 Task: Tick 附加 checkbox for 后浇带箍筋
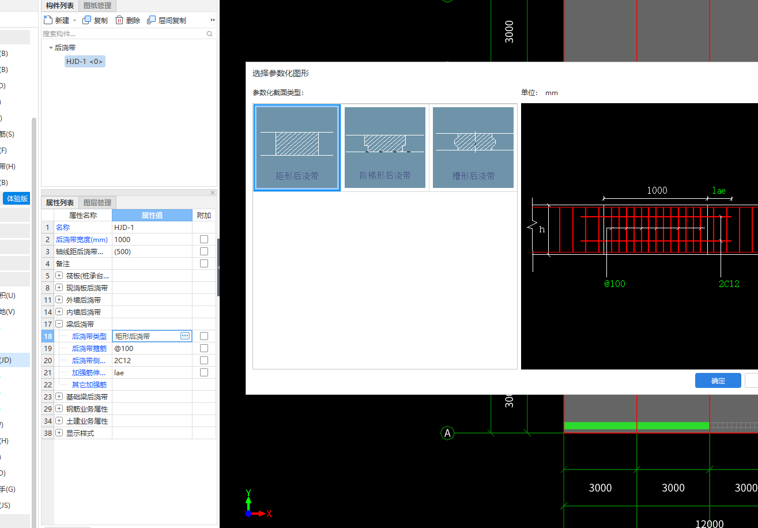(x=204, y=348)
